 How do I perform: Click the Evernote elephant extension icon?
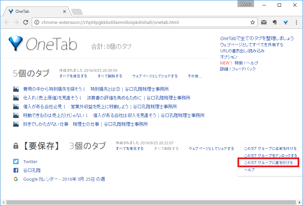[x=275, y=23]
